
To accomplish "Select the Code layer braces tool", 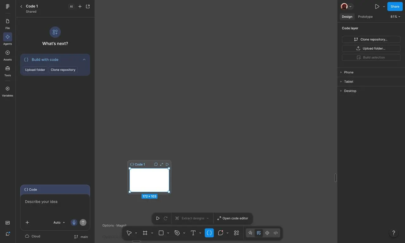I will point(209,233).
